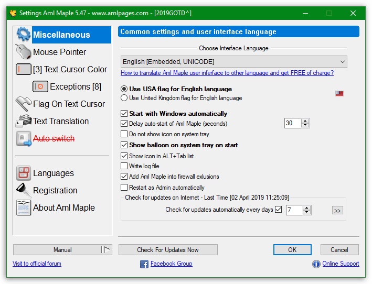This screenshot has height=284, width=372.
Task: Click the Text Cursor Color icon
Action: [x=24, y=69]
